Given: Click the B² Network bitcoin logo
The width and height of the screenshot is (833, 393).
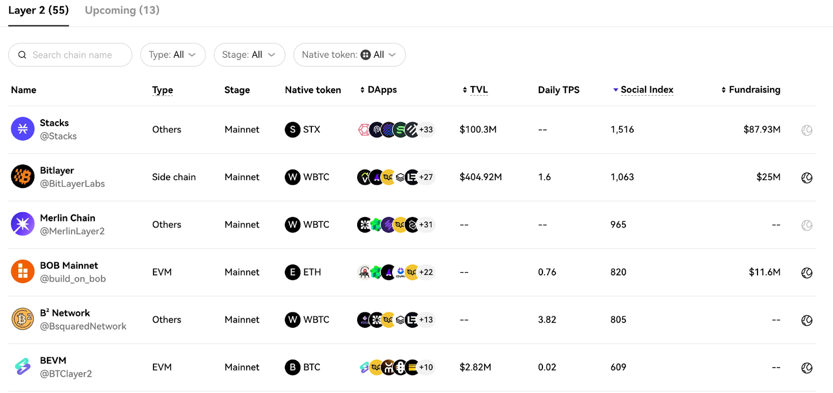Looking at the screenshot, I should click(22, 319).
